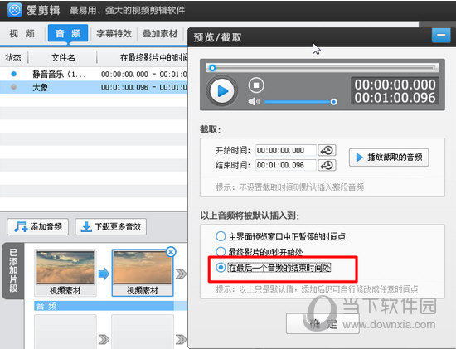
Task: Click the 文件名 column header
Action: coord(63,57)
